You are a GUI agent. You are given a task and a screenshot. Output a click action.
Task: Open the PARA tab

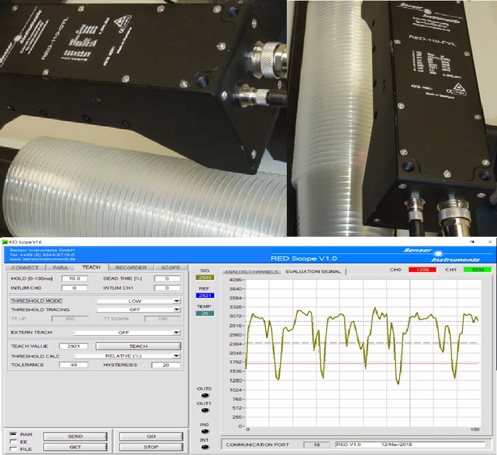tap(60, 268)
